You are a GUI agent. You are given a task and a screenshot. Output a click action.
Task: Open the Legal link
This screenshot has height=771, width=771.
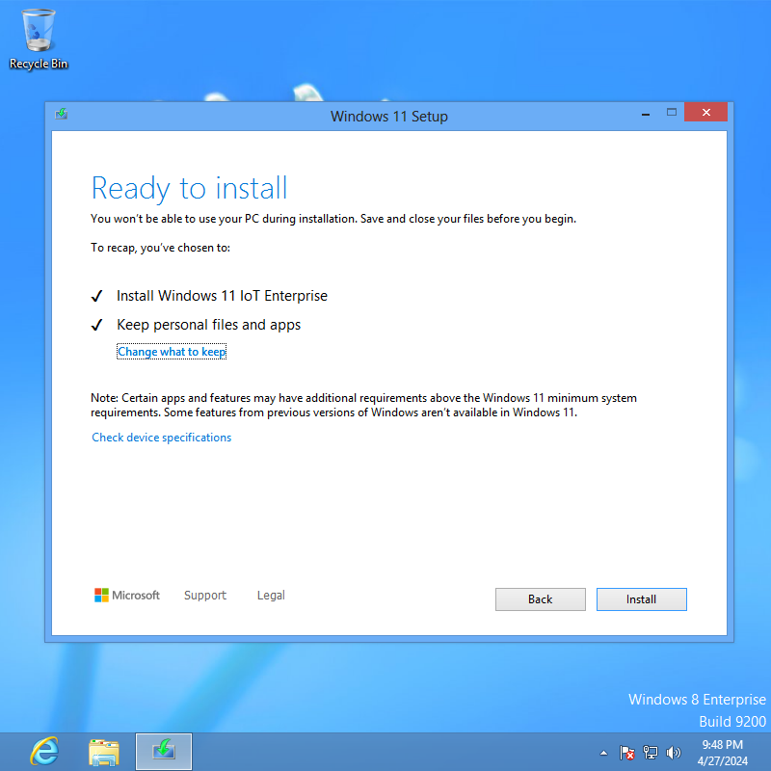[x=271, y=596]
